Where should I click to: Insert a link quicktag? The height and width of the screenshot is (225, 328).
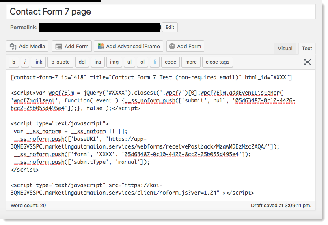coord(38,62)
